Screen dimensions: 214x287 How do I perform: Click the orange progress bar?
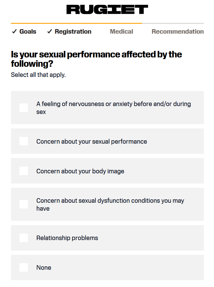pyautogui.click(x=76, y=23)
